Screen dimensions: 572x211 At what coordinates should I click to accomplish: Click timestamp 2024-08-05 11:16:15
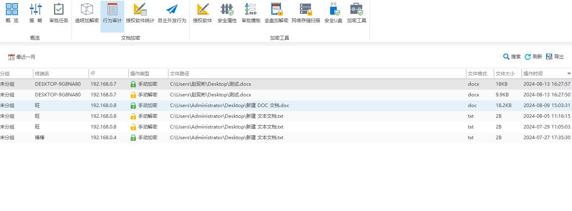547,116
